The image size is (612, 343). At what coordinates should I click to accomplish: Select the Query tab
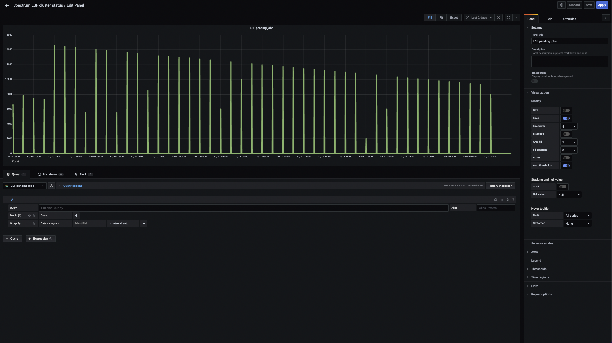point(16,174)
